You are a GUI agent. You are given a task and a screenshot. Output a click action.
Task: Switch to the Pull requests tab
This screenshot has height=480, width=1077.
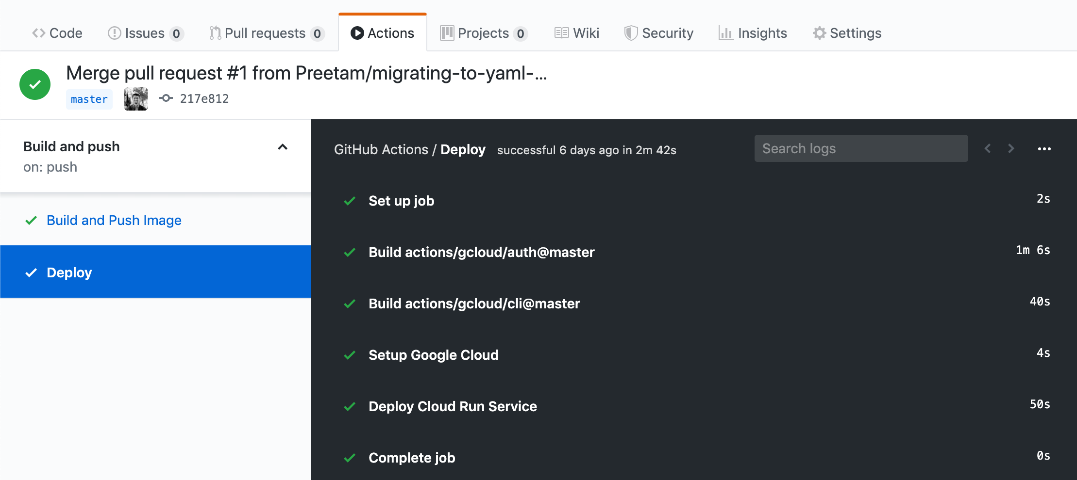point(265,32)
